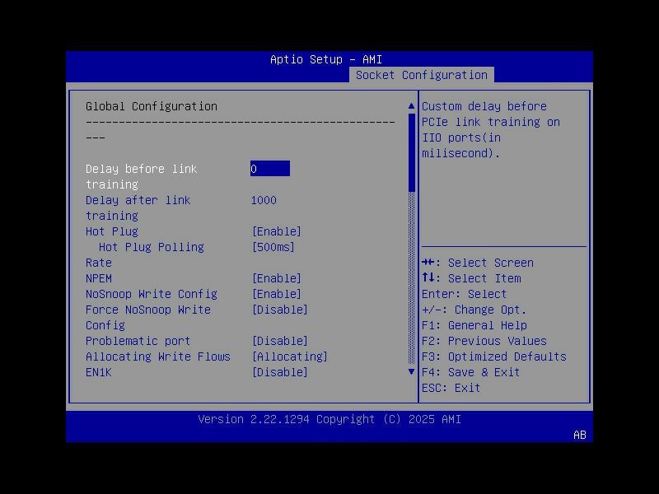This screenshot has height=494, width=659.
Task: Click the scrollbar down arrow
Action: 410,371
